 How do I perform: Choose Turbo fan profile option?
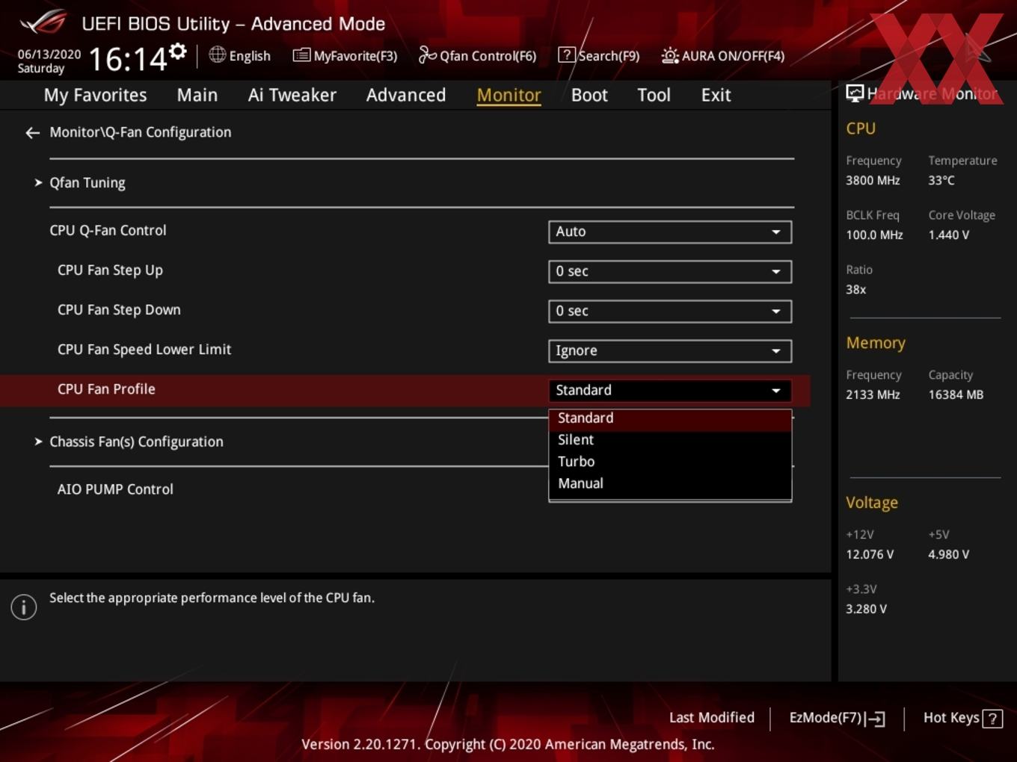[x=670, y=462]
